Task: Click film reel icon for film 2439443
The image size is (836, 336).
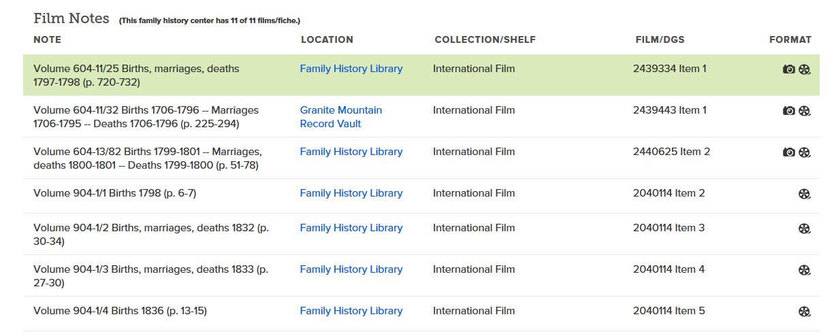Action: point(805,111)
